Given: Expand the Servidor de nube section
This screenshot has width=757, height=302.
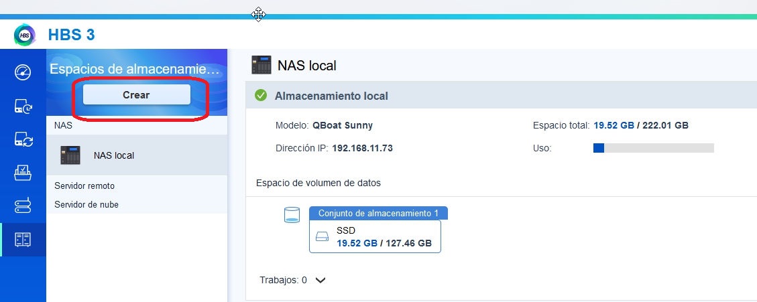Looking at the screenshot, I should click(86, 204).
